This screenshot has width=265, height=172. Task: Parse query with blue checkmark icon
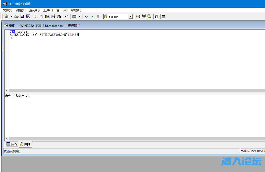point(87,17)
